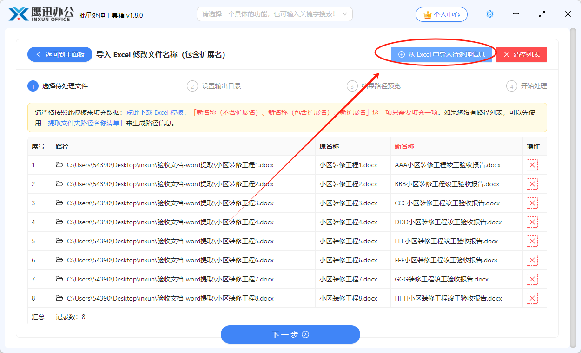The image size is (581, 353).
Task: Click the resize window arrow icon
Action: pyautogui.click(x=542, y=14)
